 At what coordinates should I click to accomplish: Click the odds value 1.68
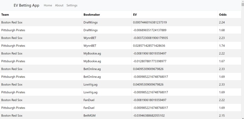(x=222, y=30)
